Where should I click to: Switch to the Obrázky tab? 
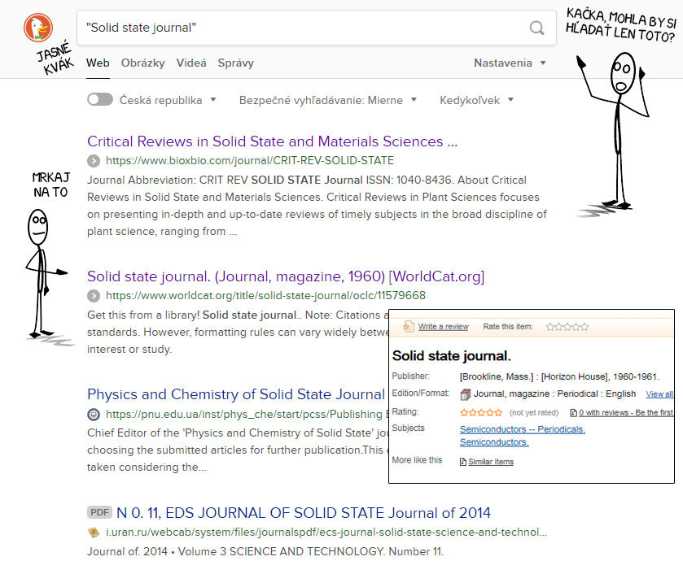[143, 63]
